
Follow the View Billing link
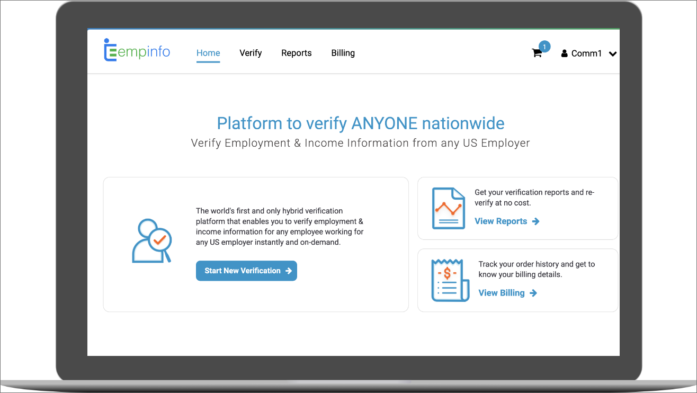[x=502, y=293]
